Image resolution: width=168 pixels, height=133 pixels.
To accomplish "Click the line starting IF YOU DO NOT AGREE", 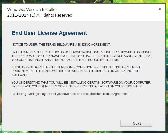I will coord(76,67).
